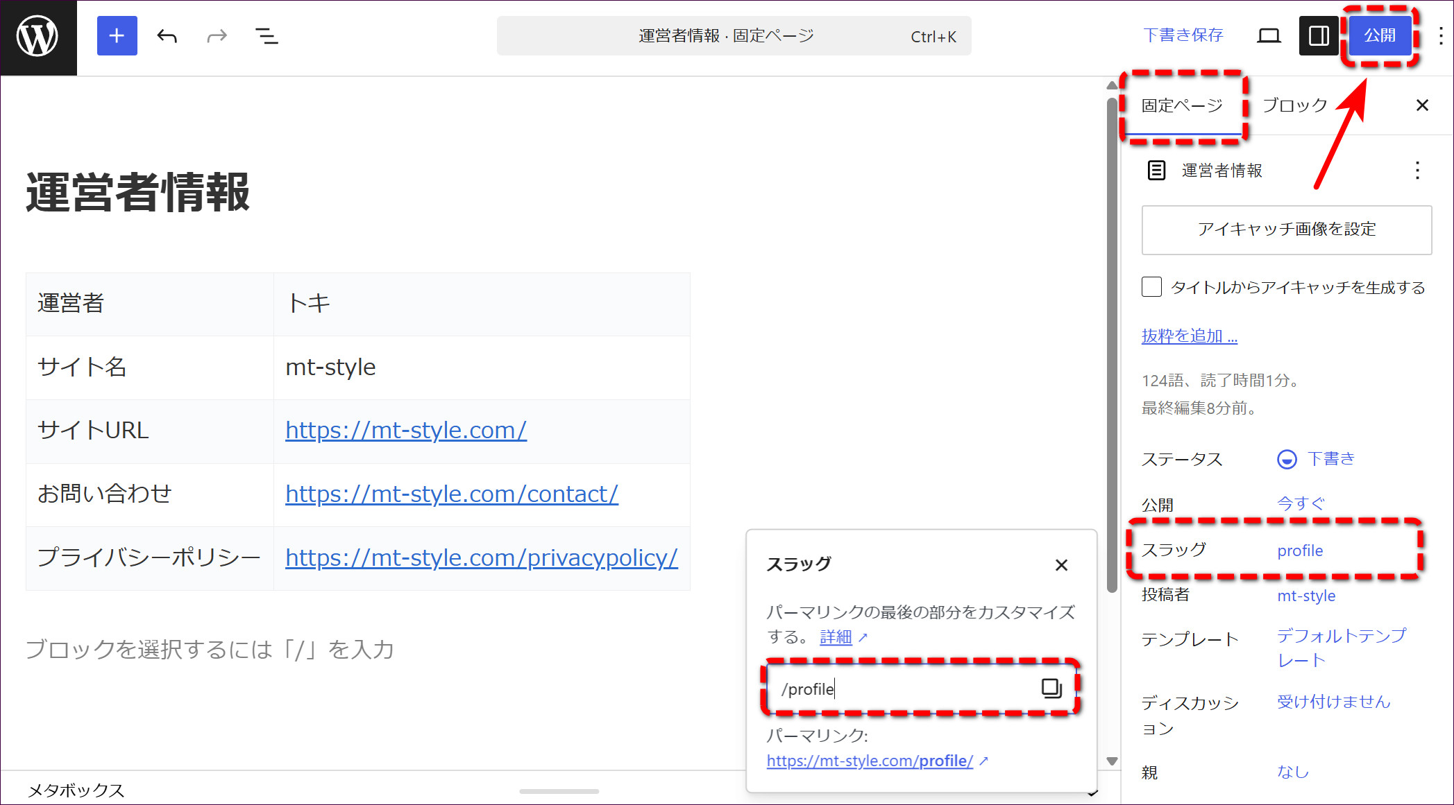The height and width of the screenshot is (805, 1454).
Task: Click the 下書き status icon
Action: (x=1287, y=459)
